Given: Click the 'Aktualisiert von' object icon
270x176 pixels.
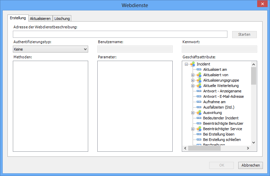Looking at the screenshot, I should click(199, 75).
